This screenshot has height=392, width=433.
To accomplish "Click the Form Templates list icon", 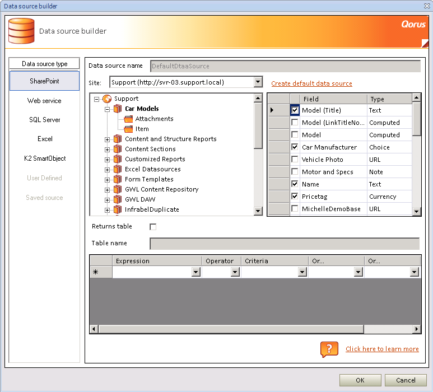I will tap(118, 179).
